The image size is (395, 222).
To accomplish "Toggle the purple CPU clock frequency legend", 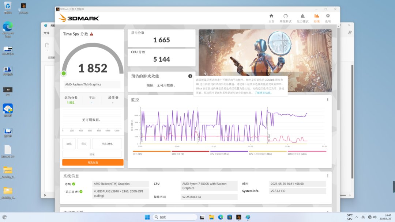I will (x=229, y=153).
